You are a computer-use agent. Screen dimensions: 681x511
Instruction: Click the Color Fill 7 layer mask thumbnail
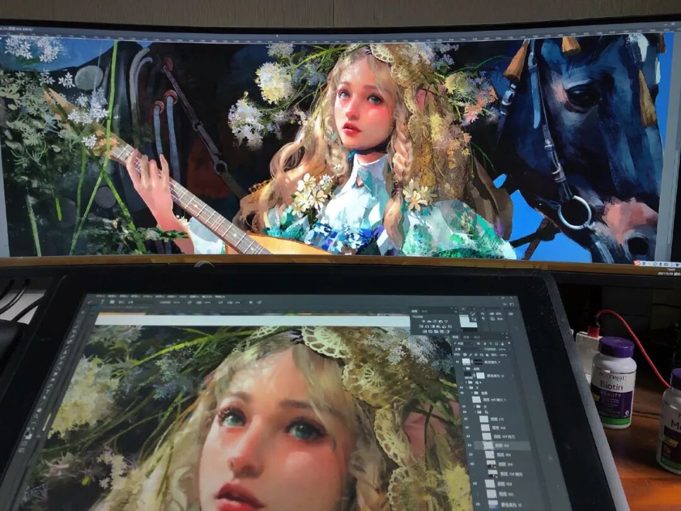(478, 362)
